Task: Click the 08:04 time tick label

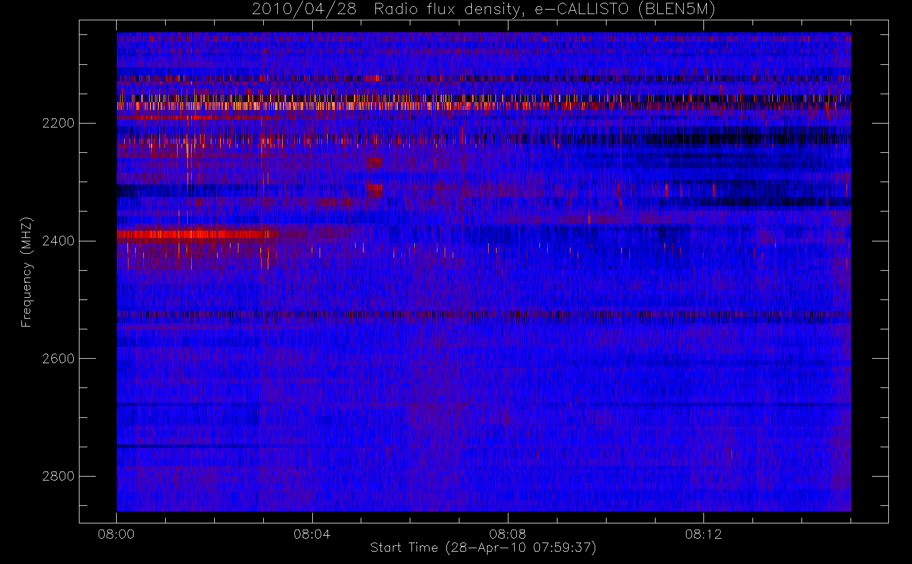Action: pyautogui.click(x=312, y=534)
